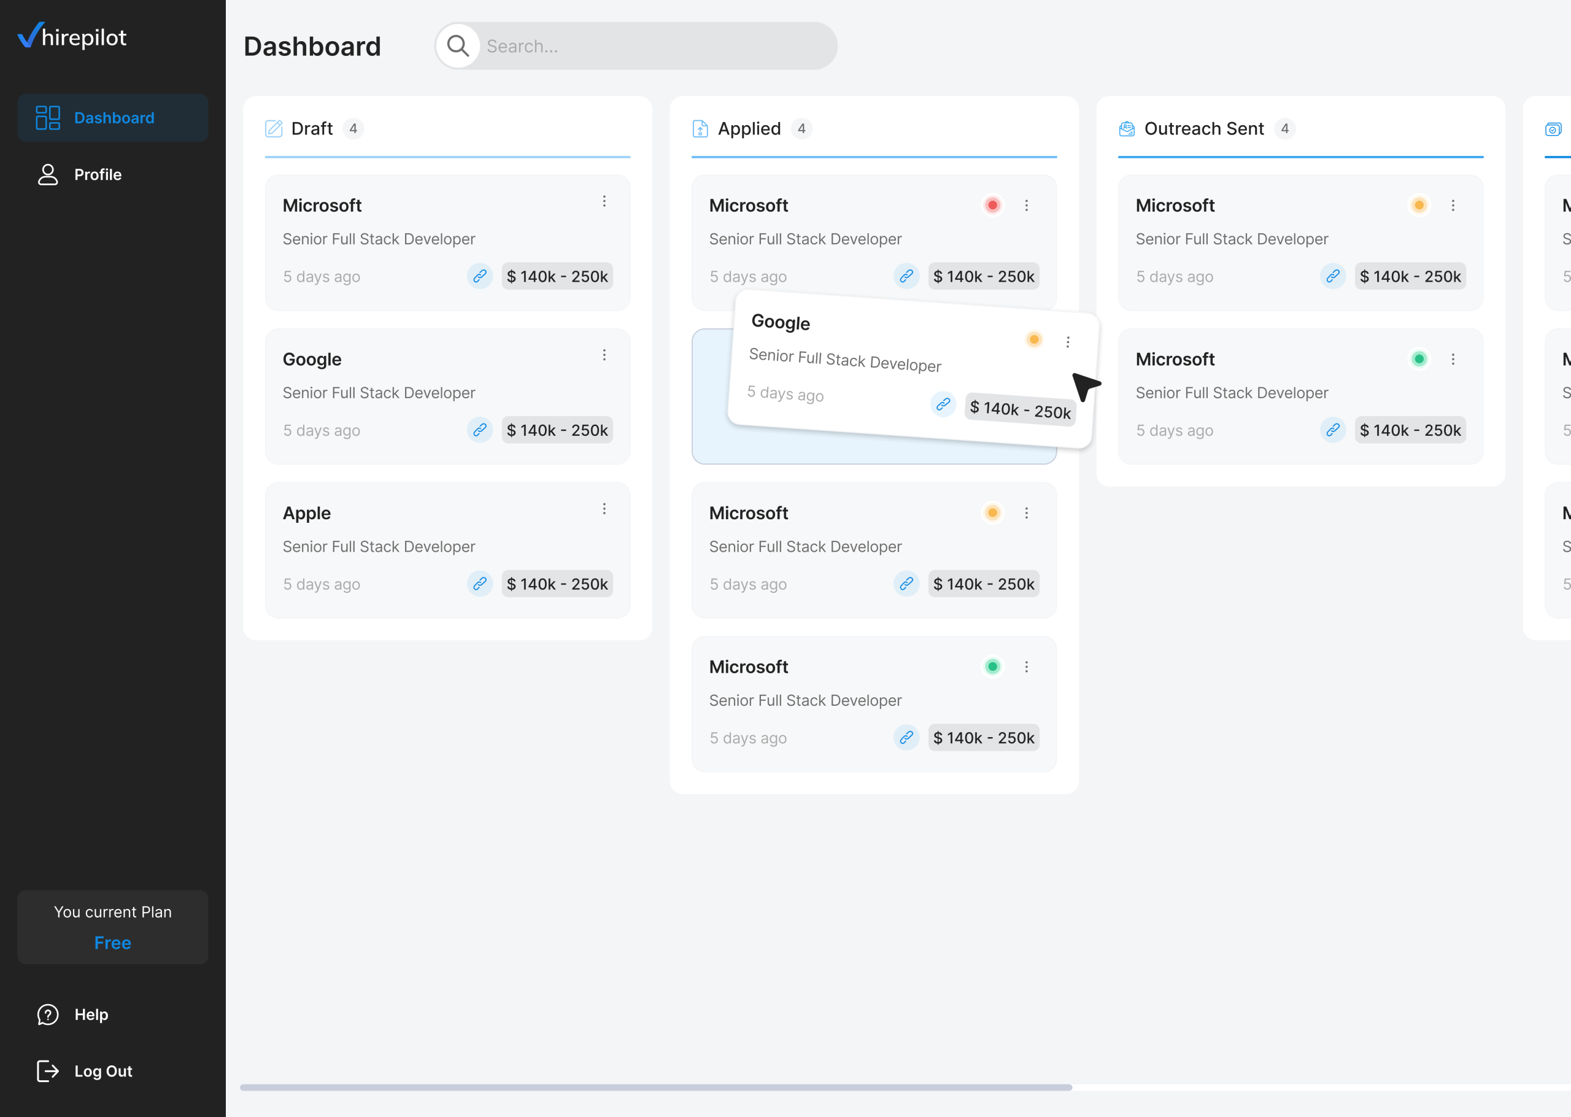Click the Profile person icon in sidebar
1571x1117 pixels.
pos(48,175)
